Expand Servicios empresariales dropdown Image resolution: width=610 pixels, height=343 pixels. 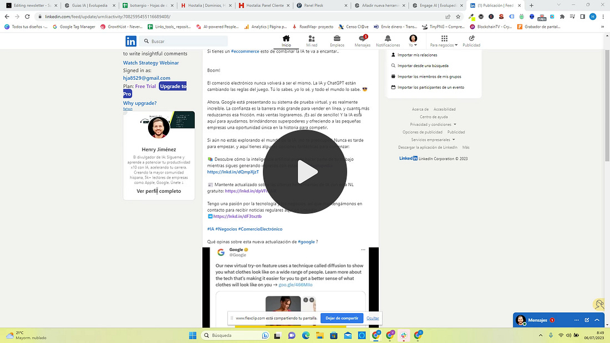coord(433,140)
